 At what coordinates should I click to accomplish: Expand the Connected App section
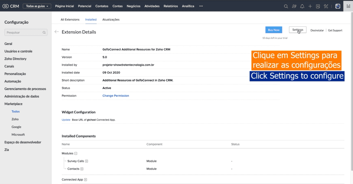click(85, 180)
